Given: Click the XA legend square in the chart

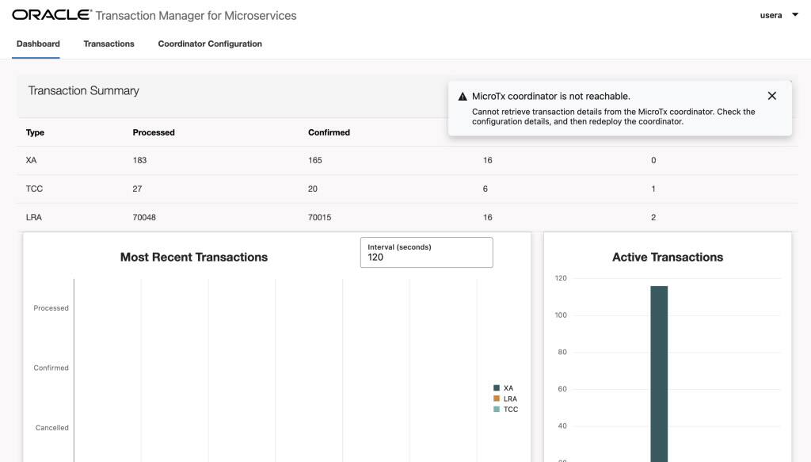Looking at the screenshot, I should pos(496,388).
